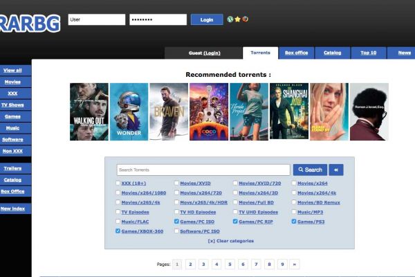Check the Movies/XVID/720 checkbox
Image resolution: width=415 pixels, height=277 pixels.
tap(235, 183)
